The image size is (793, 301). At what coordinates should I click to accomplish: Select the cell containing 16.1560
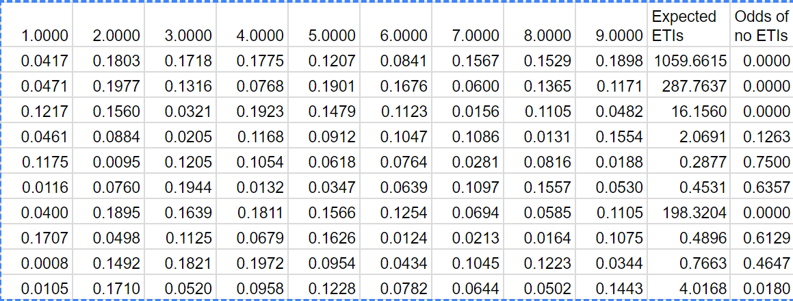coord(690,112)
